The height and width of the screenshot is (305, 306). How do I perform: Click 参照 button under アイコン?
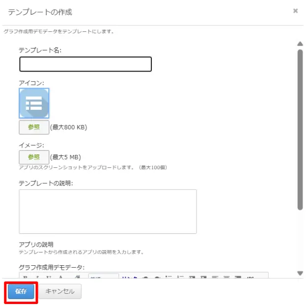[x=34, y=127]
